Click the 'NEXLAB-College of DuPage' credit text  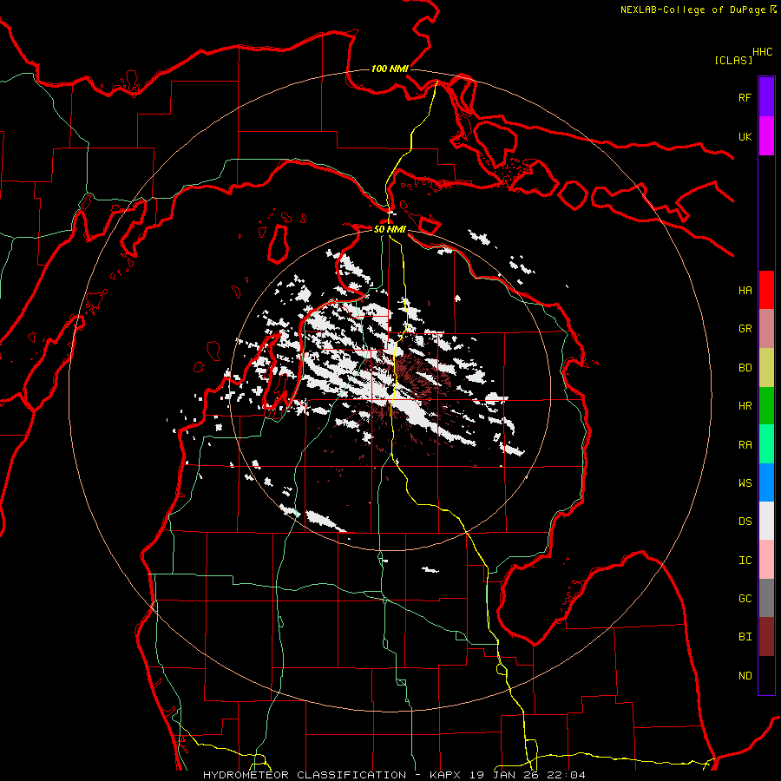pyautogui.click(x=692, y=10)
